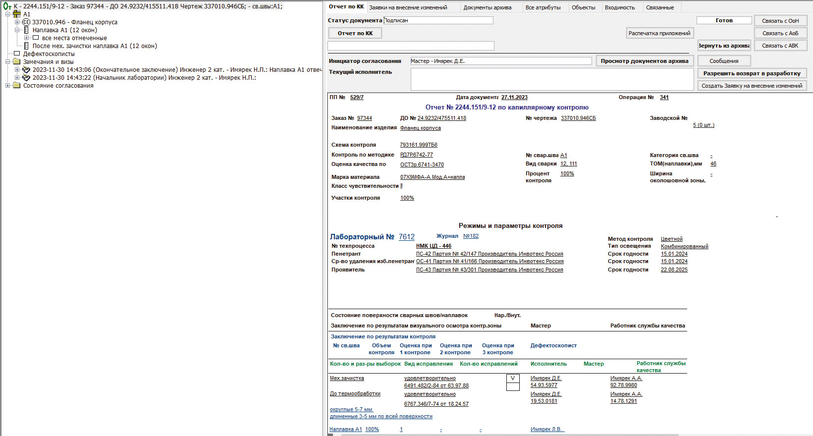
Task: Click the ruler icon beside the A1 node
Action: click(17, 14)
